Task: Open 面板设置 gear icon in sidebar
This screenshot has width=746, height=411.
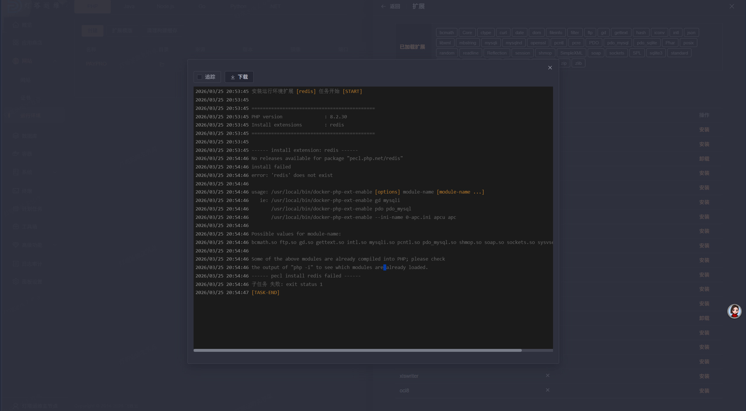Action: click(x=16, y=282)
